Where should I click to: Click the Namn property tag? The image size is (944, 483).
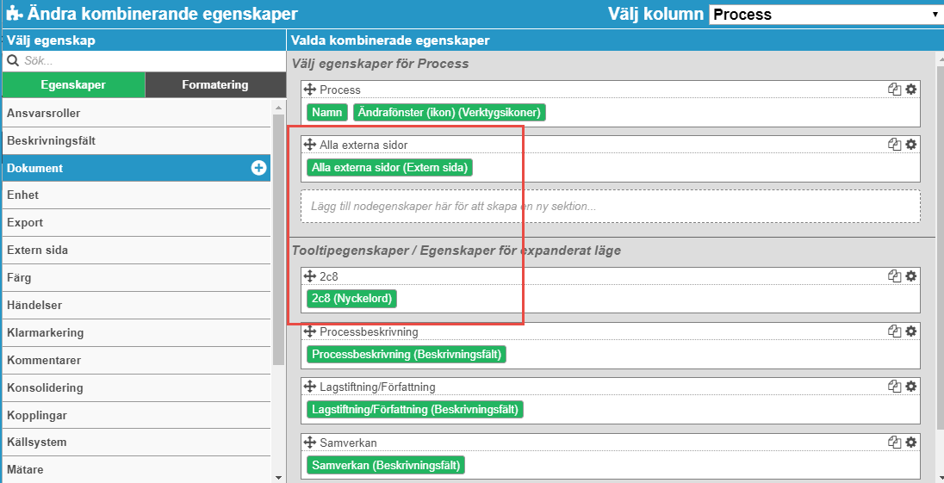point(327,113)
